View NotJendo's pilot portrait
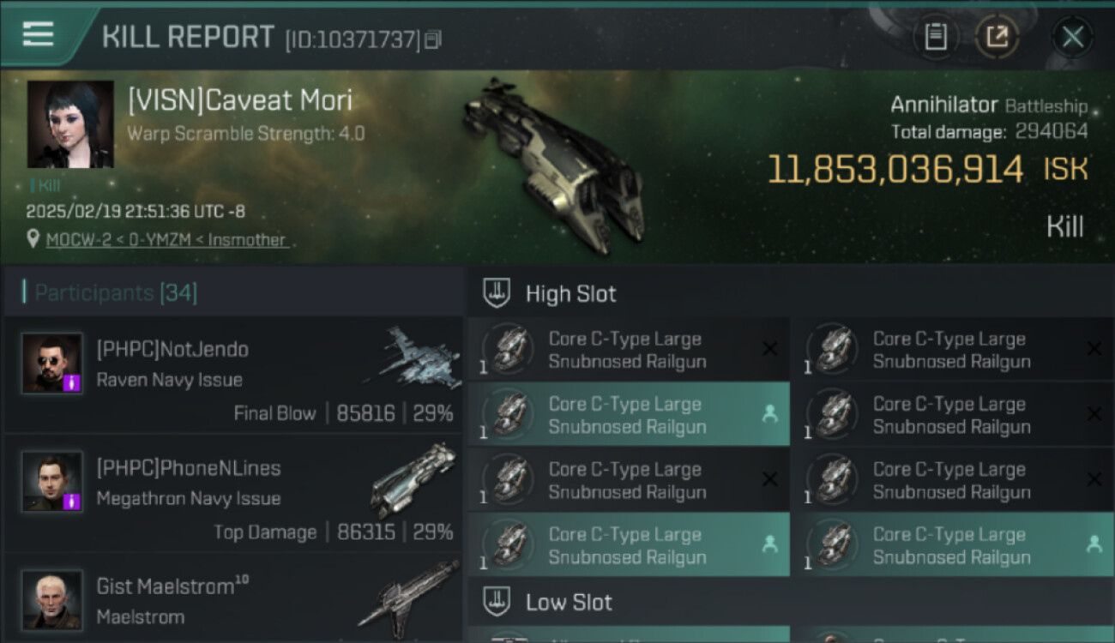 pos(52,363)
